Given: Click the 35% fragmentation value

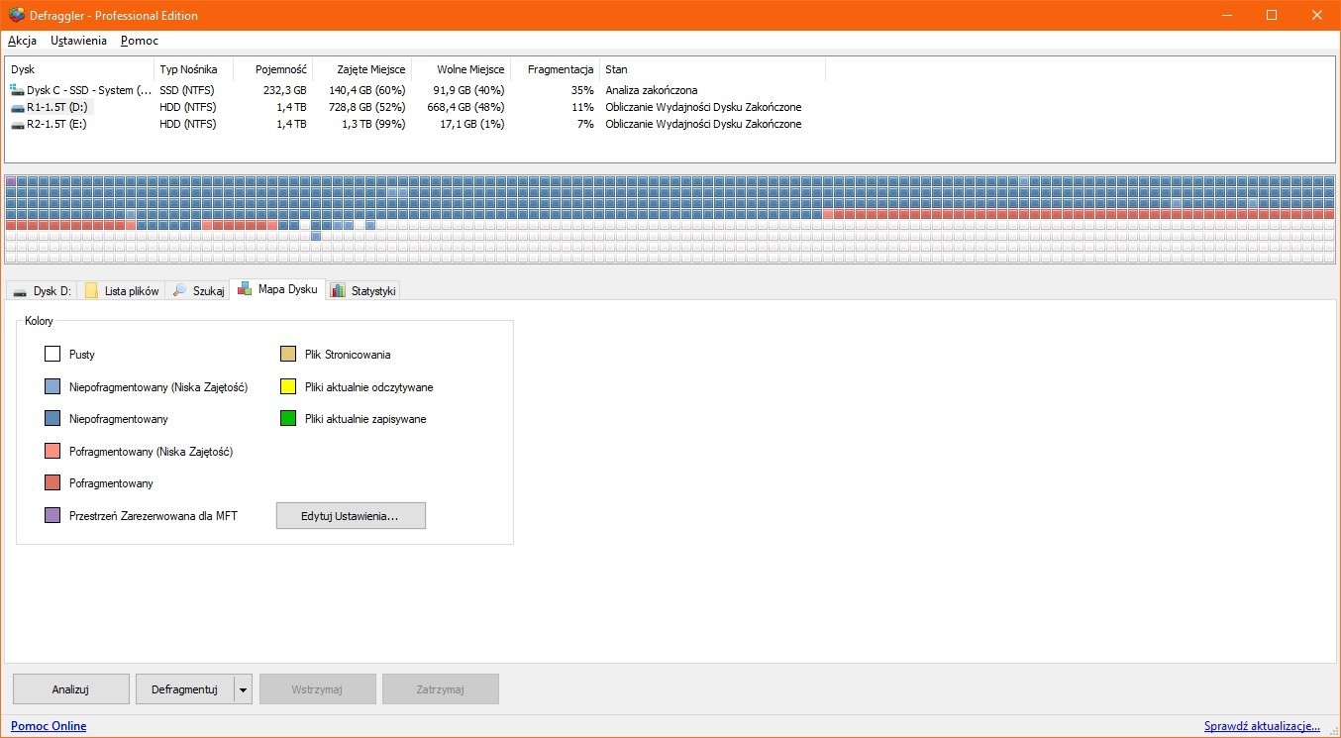Looking at the screenshot, I should 582,90.
